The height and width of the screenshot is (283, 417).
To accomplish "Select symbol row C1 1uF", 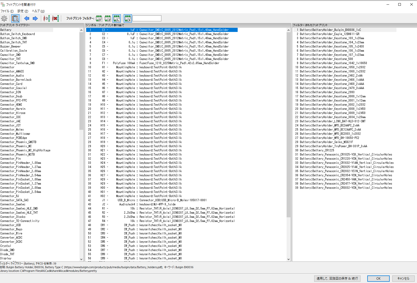I will tap(162, 30).
